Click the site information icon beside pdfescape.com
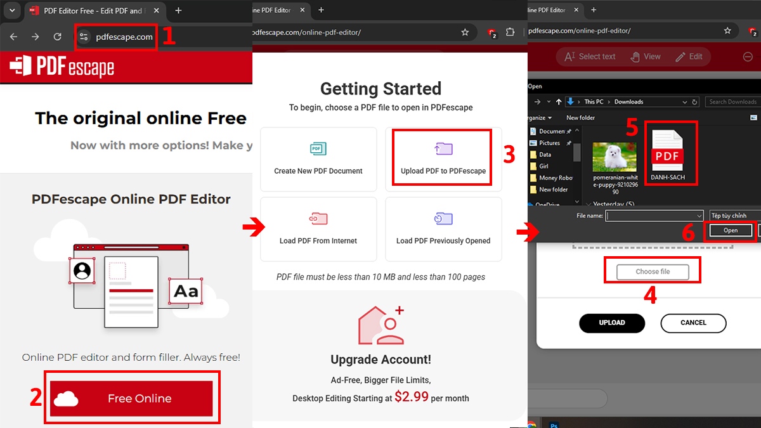 point(84,37)
